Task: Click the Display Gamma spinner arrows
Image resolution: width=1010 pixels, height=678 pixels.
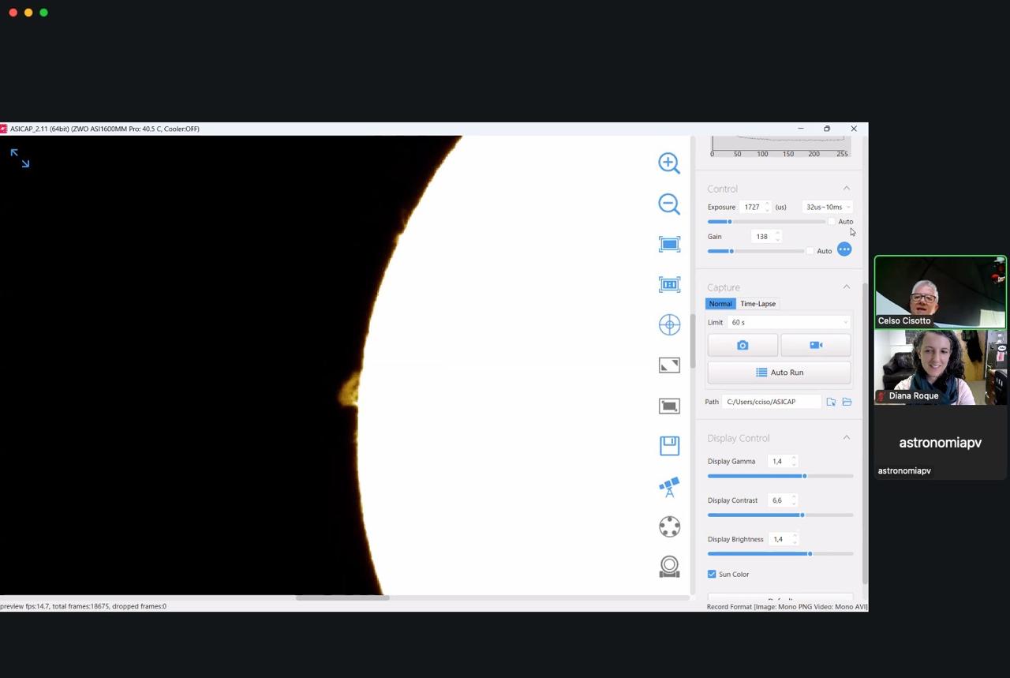Action: tap(794, 461)
